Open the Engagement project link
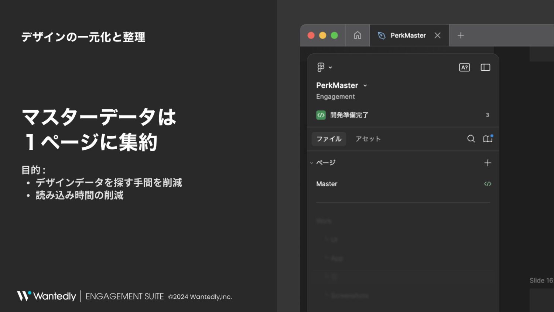Viewport: 554px width, 312px height. click(335, 96)
